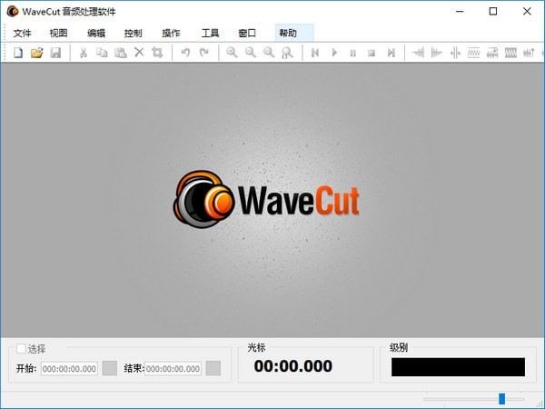This screenshot has width=545, height=409.
Task: Click the 结束 time input field
Action: tap(173, 369)
